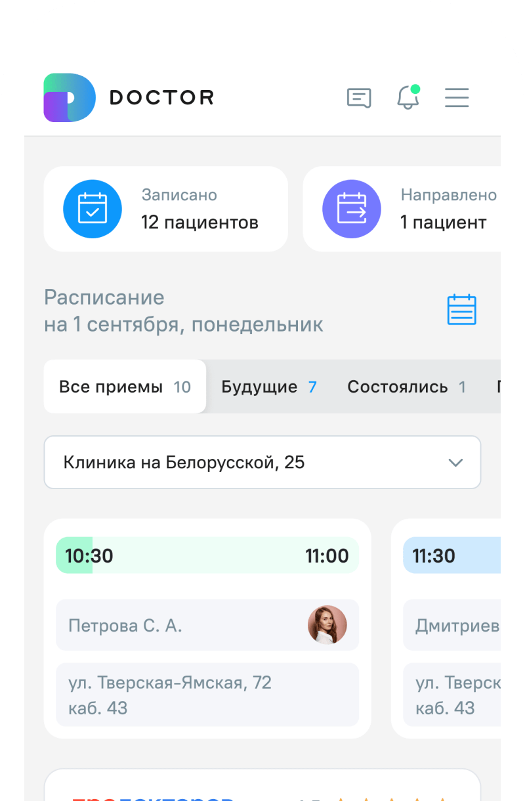Viewport: 525px width, 801px height.
Task: Click the 10:30 to 11:00 progress bar
Action: [x=207, y=555]
